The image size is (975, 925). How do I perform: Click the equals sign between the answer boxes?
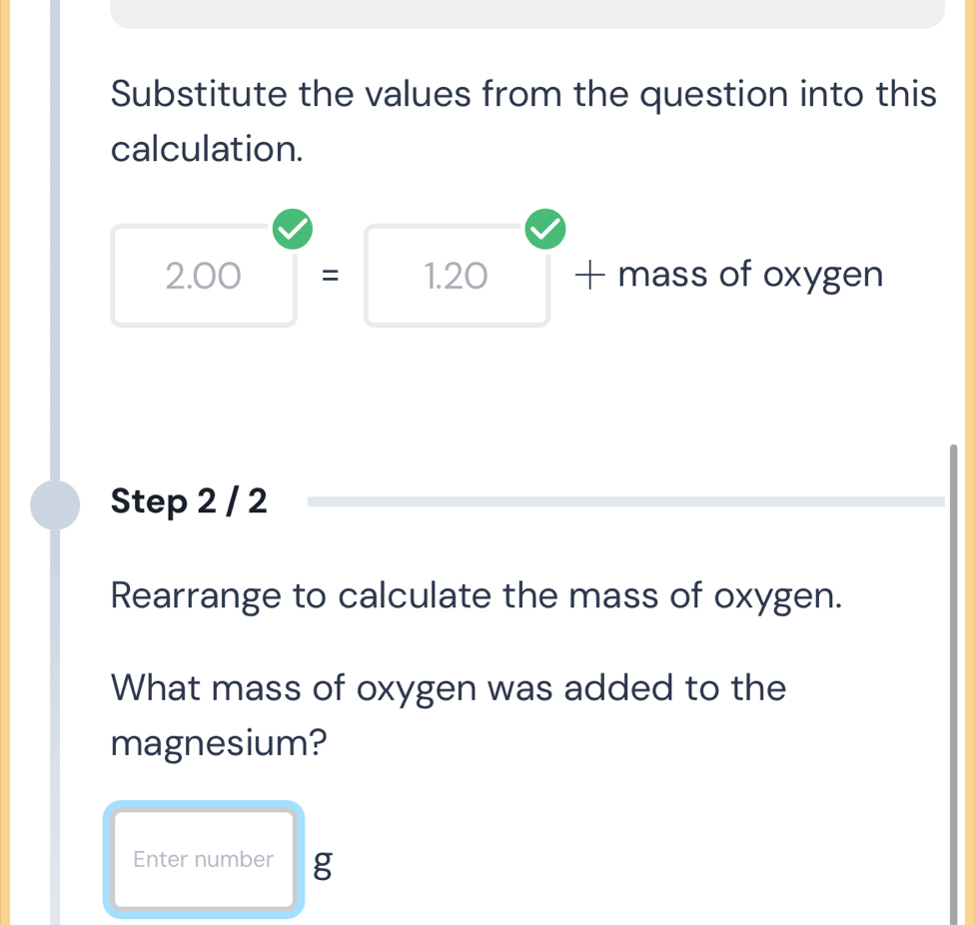[331, 276]
